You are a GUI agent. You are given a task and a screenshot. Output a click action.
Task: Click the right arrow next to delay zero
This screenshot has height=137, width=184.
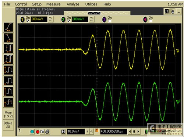pos(138,132)
